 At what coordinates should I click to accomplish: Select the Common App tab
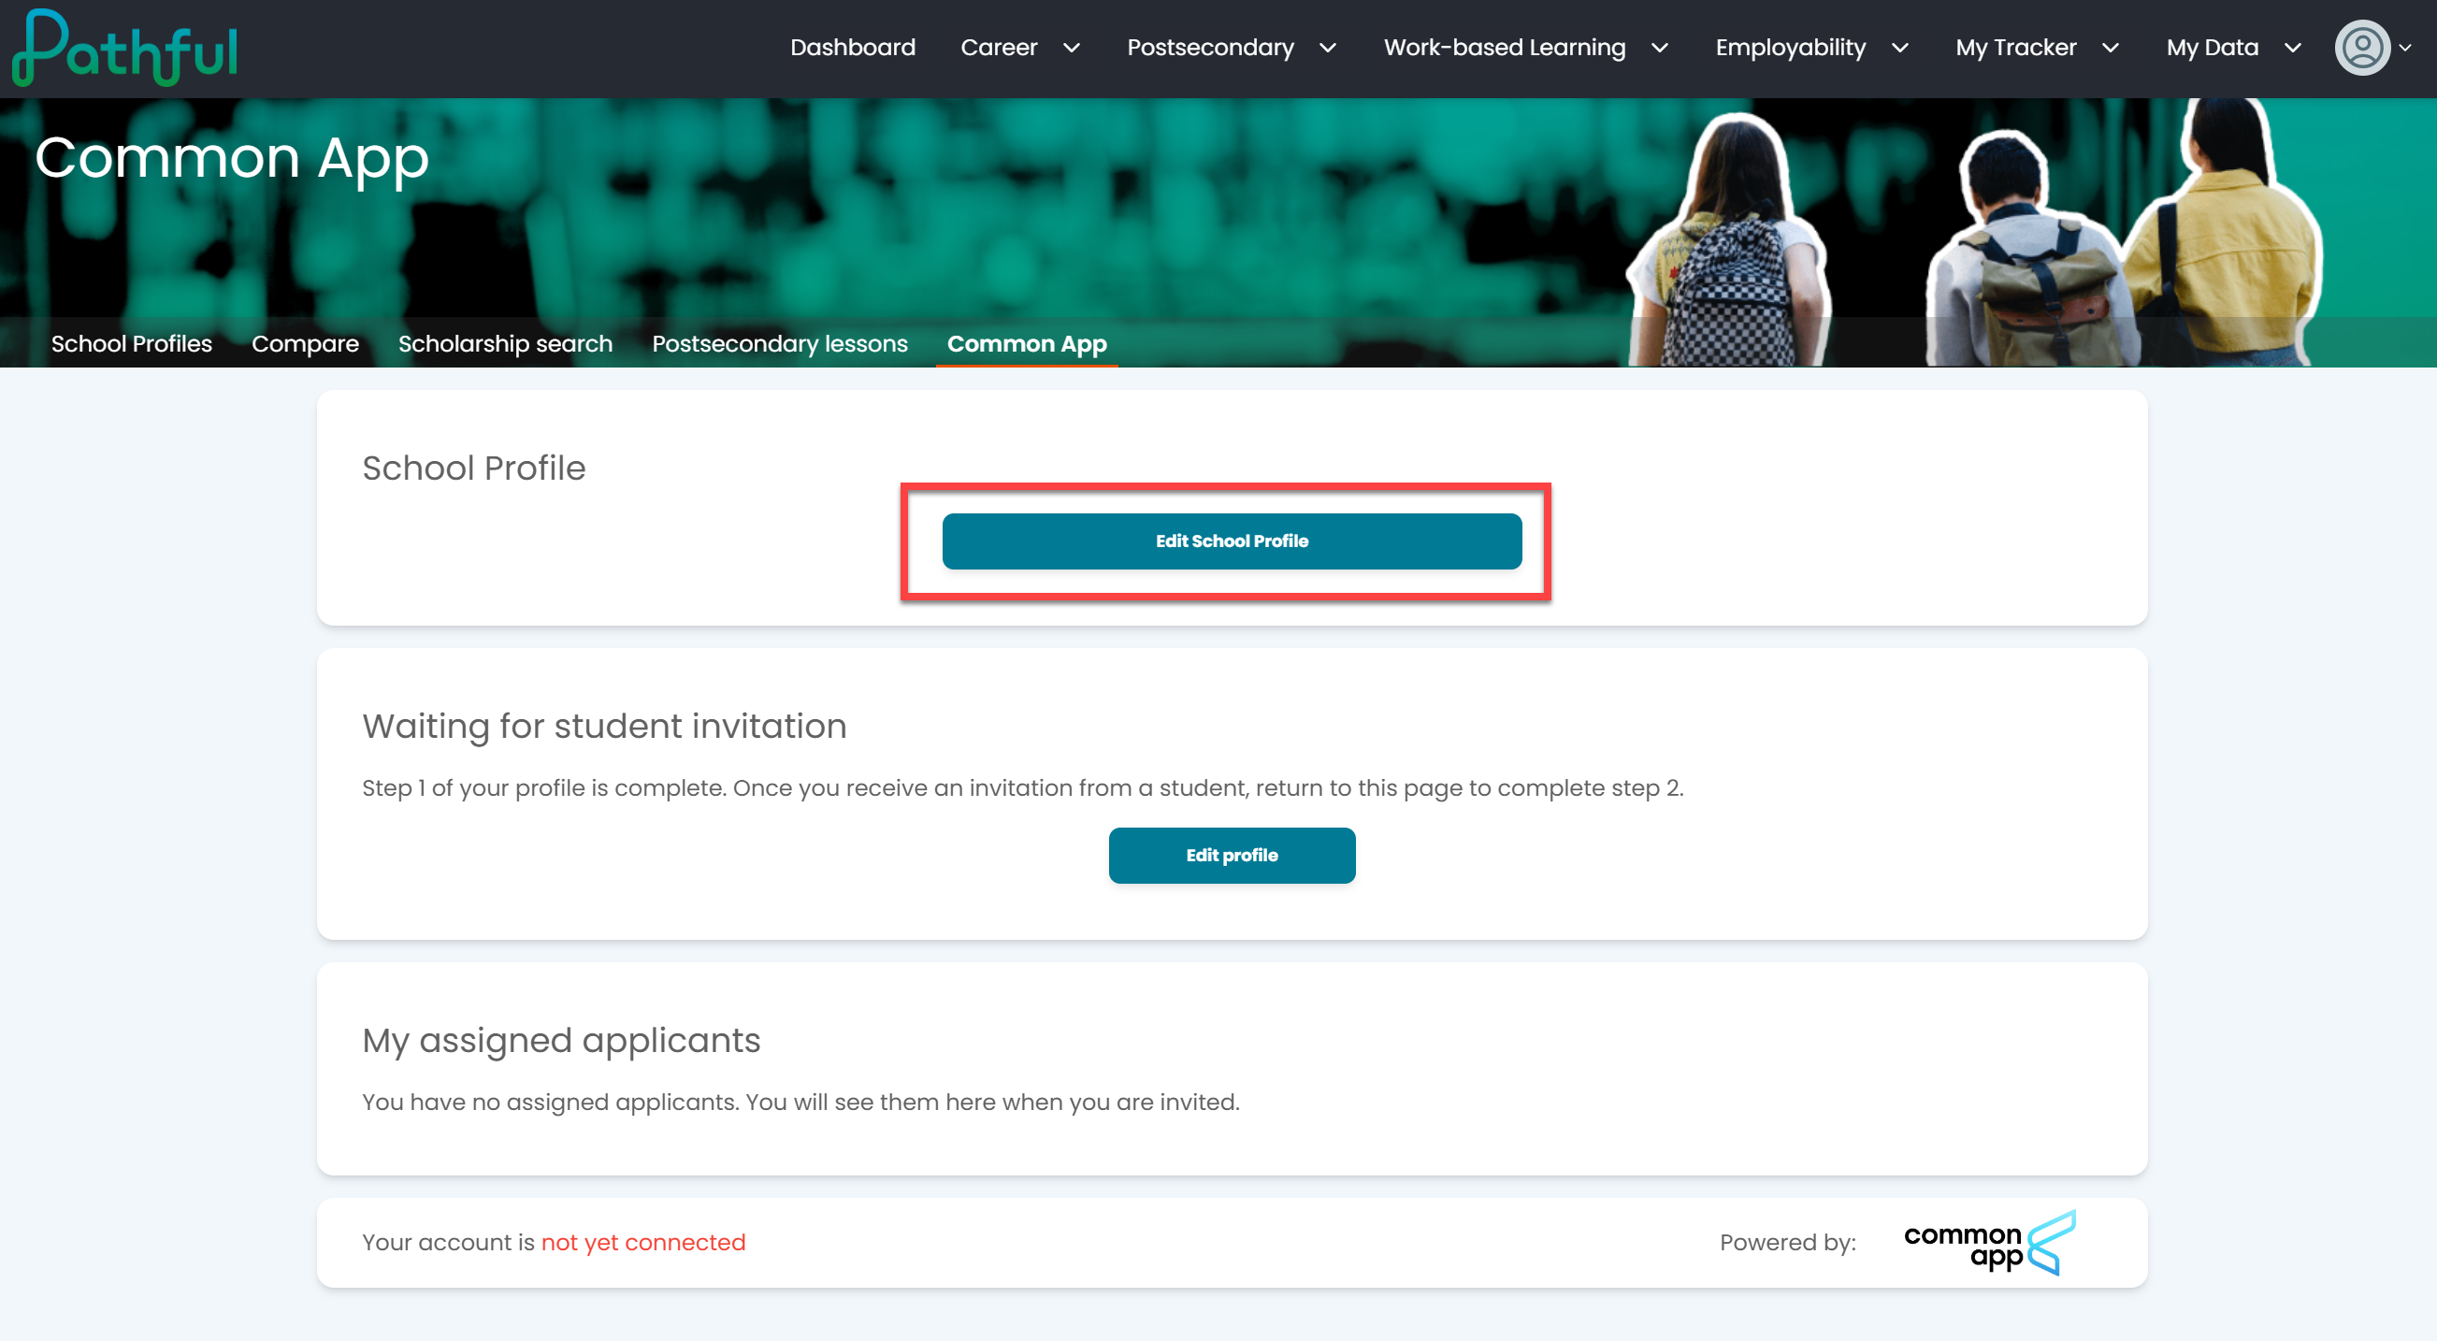pyautogui.click(x=1027, y=343)
